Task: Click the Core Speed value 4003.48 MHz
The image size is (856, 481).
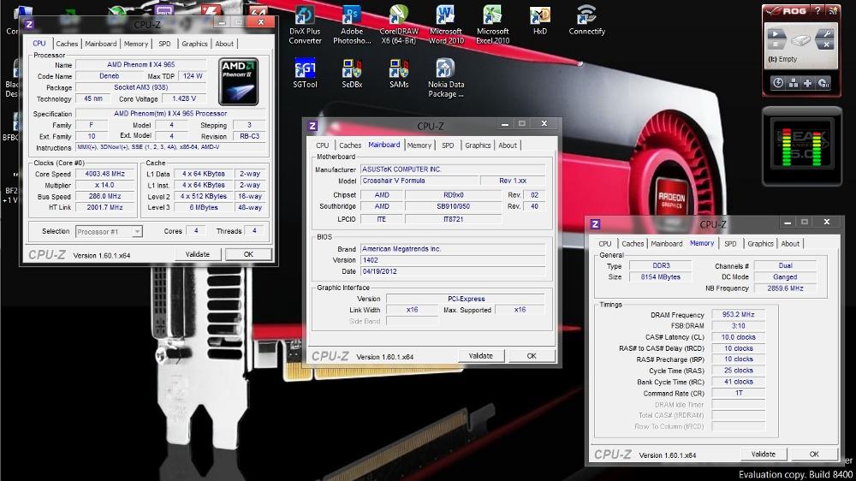Action: tap(104, 174)
